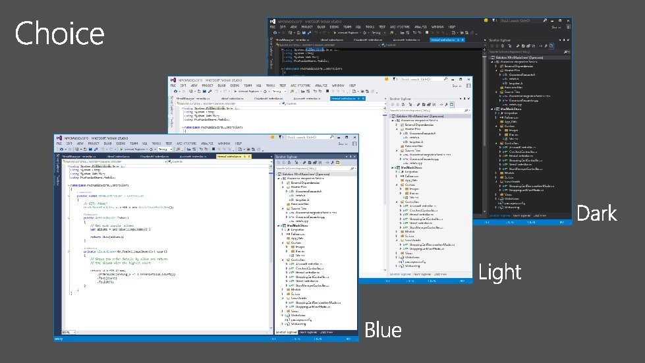
Task: Open the TOOLS menu in the Light window
Action: tap(270, 86)
